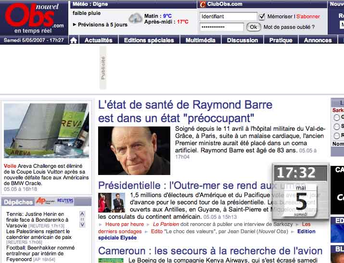Click the S'abonner link
Screen dimensions: 344x263
pyautogui.click(x=308, y=16)
